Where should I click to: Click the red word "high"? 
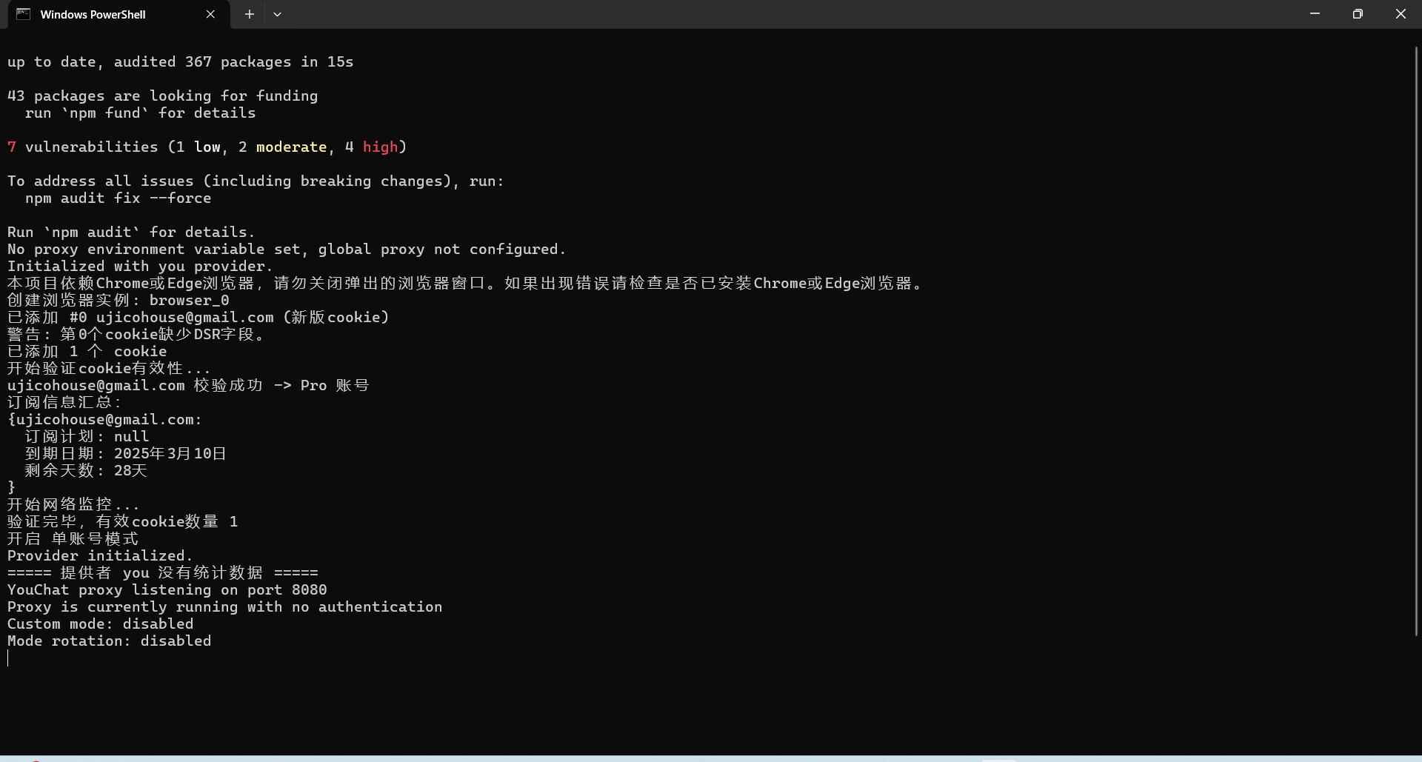point(380,147)
